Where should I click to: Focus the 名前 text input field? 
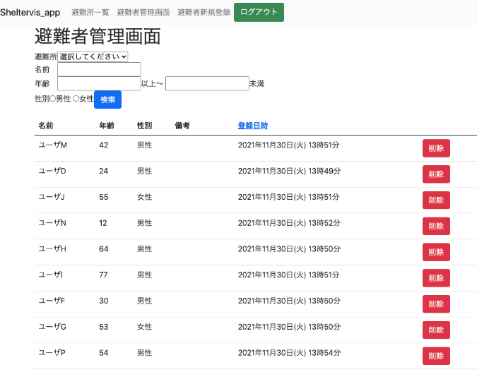tap(99, 69)
